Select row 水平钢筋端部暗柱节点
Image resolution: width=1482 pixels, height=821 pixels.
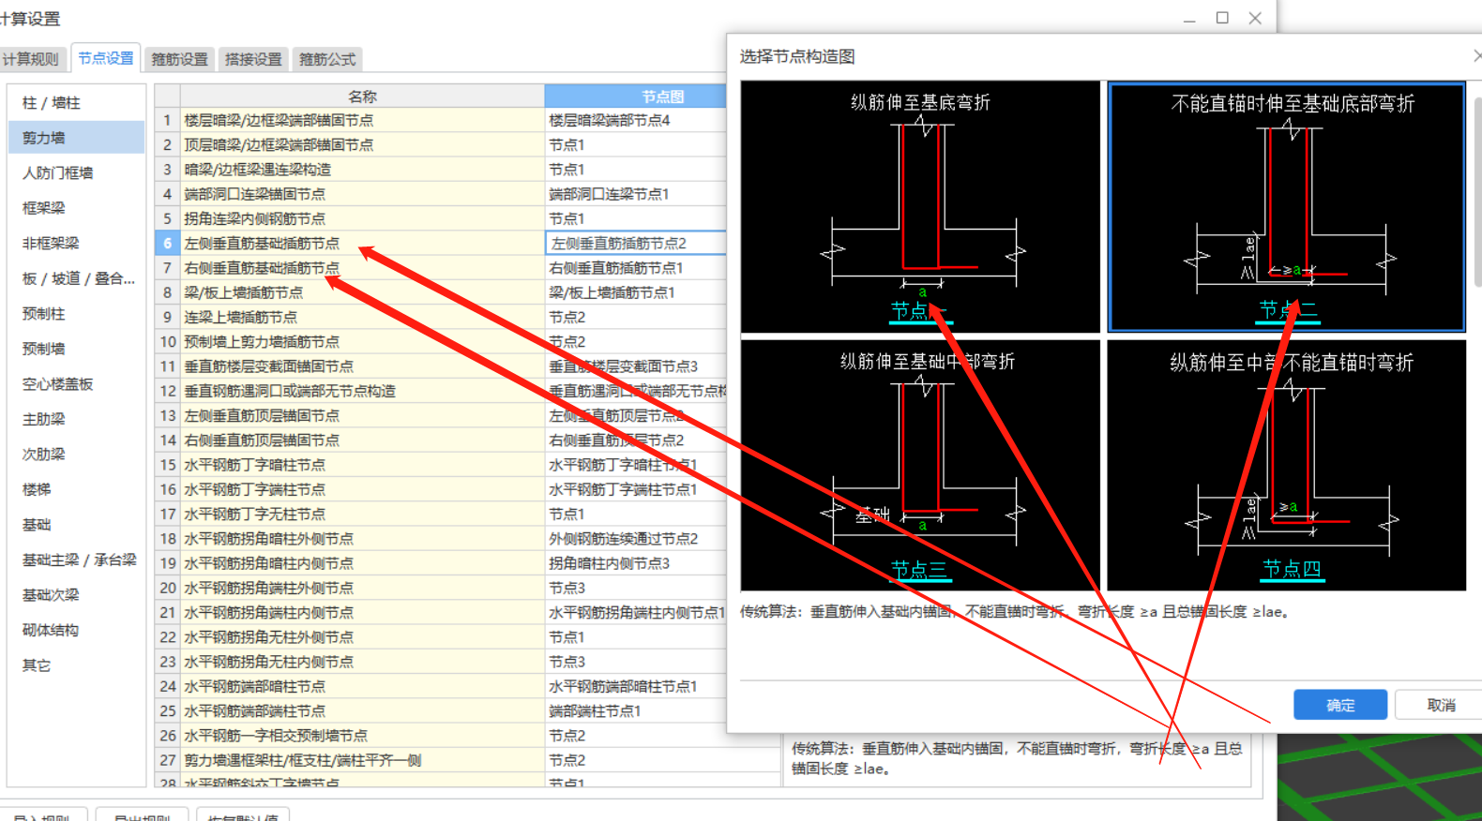tap(362, 686)
